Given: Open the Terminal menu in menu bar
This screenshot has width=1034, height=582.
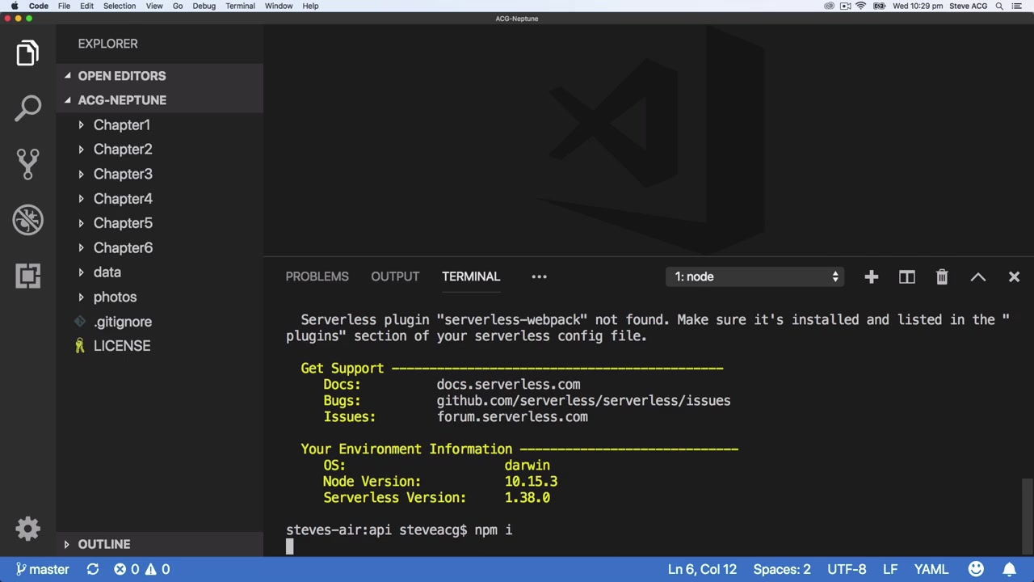Looking at the screenshot, I should pos(240,6).
